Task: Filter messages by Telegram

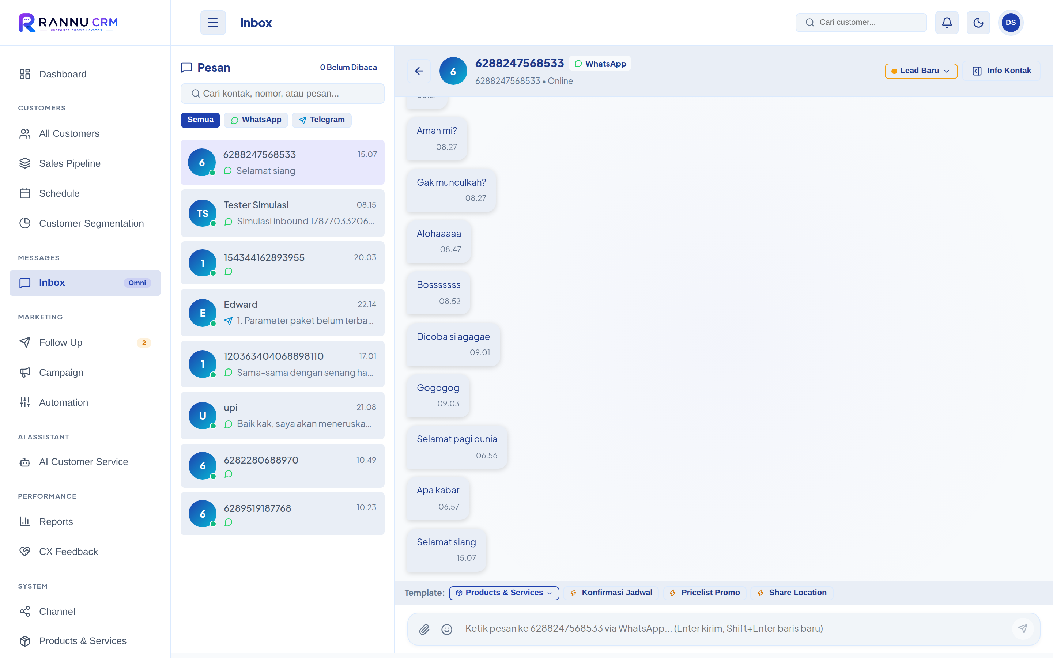Action: tap(321, 120)
